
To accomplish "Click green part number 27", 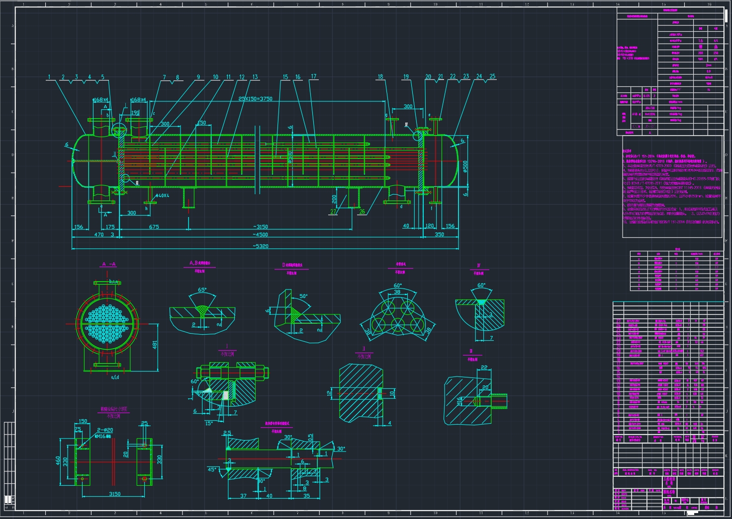I will coord(333,212).
